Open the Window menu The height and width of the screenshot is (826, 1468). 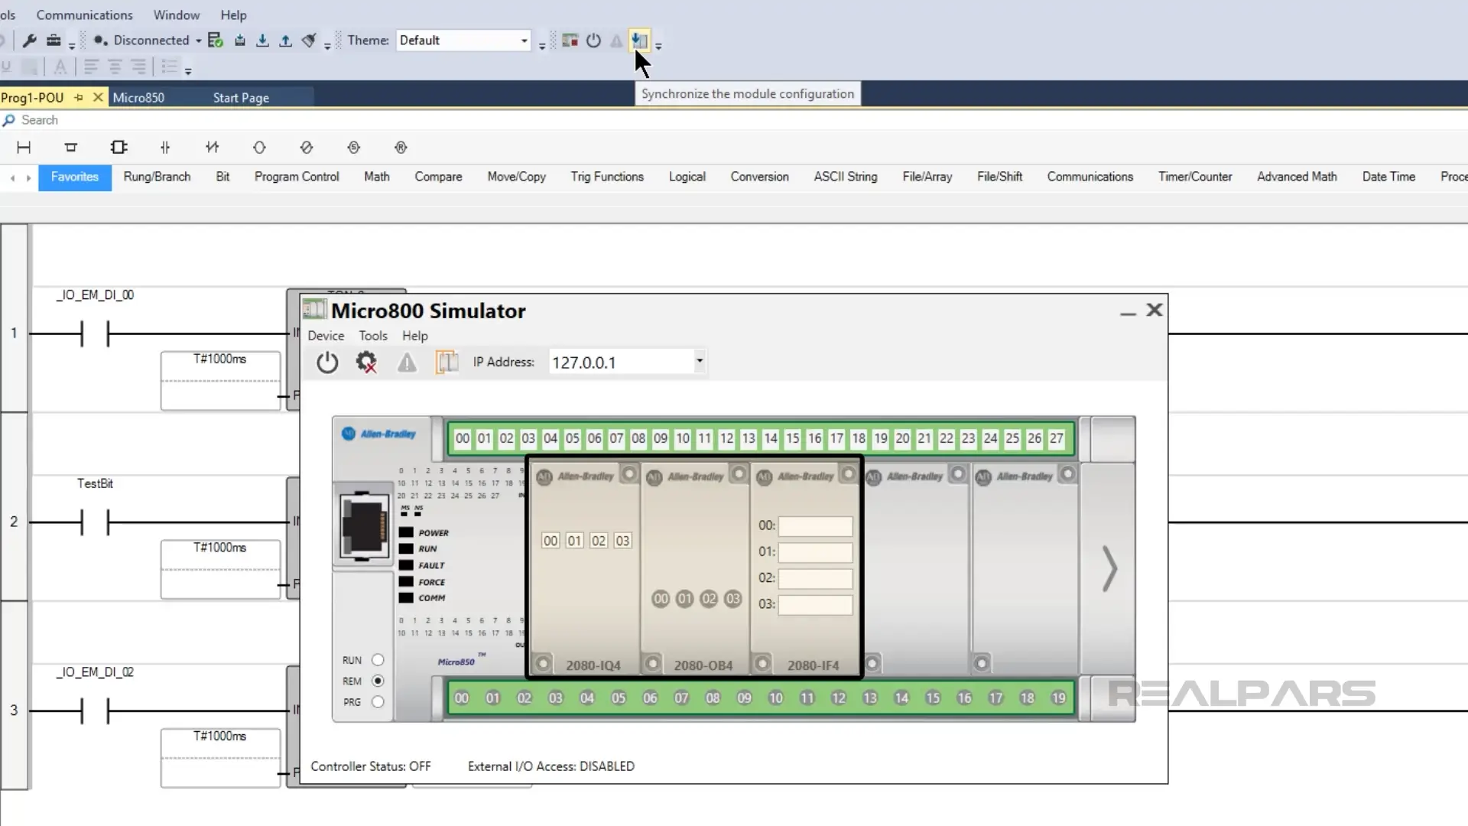click(x=176, y=15)
